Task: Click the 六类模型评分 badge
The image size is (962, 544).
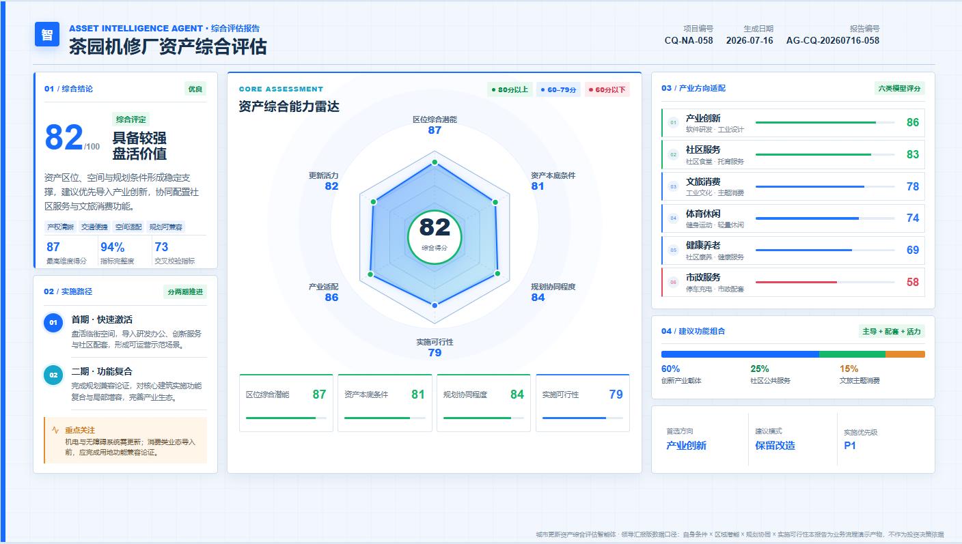Action: [899, 88]
